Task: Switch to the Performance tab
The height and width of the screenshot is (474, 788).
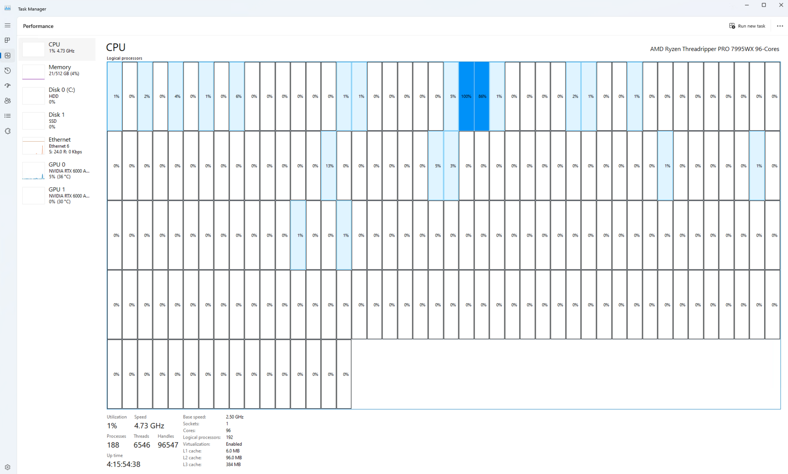Action: (x=38, y=26)
